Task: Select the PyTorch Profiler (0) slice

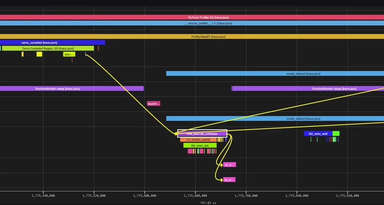Action: point(192,17)
